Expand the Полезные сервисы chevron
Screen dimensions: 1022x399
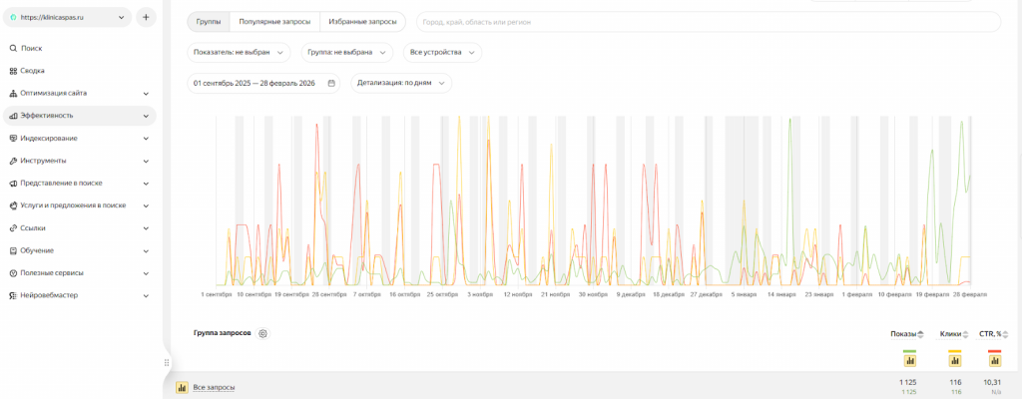pyautogui.click(x=146, y=273)
